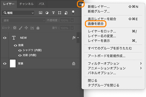This screenshot has height=97, width=146.
Task: Lock all padlock icon
Action: coord(38,28)
